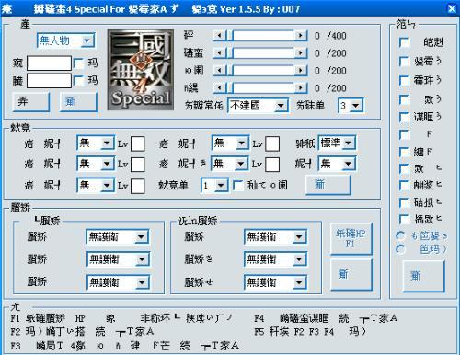
Task: Select the upper radio button in the right panel
Action: (x=400, y=235)
